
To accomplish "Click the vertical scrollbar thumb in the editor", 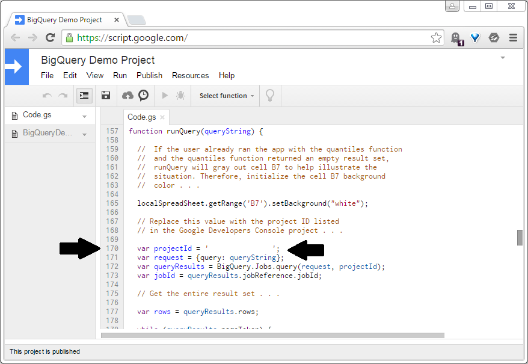I will pos(520,238).
